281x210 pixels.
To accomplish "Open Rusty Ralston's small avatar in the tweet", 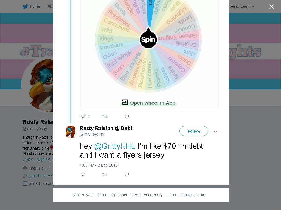I will pyautogui.click(x=71, y=132).
